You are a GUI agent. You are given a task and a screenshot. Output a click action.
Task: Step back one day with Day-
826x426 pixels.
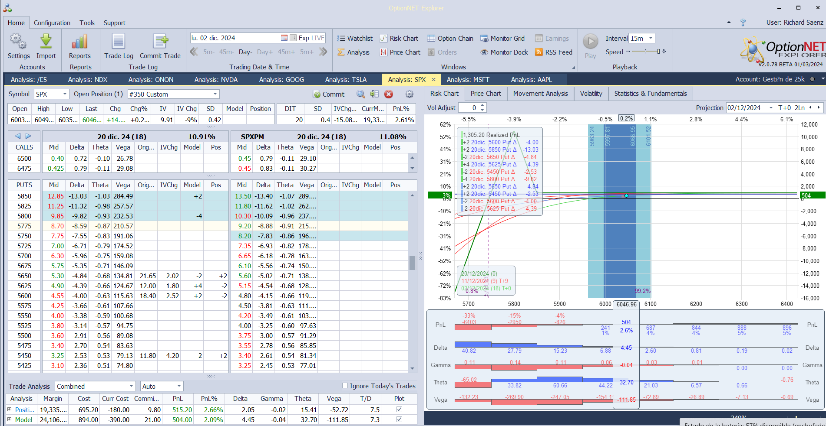click(x=245, y=52)
